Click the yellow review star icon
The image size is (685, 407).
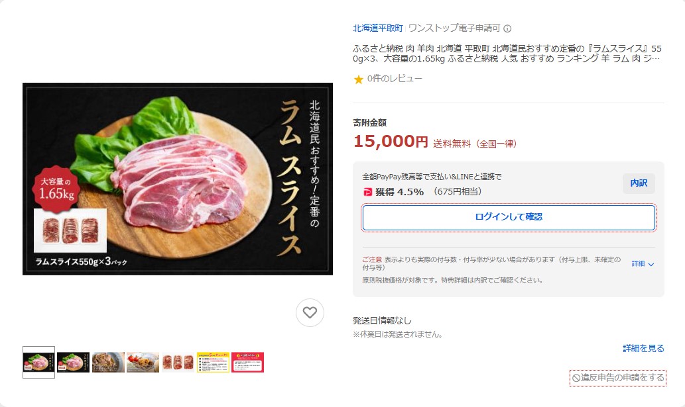coord(358,79)
